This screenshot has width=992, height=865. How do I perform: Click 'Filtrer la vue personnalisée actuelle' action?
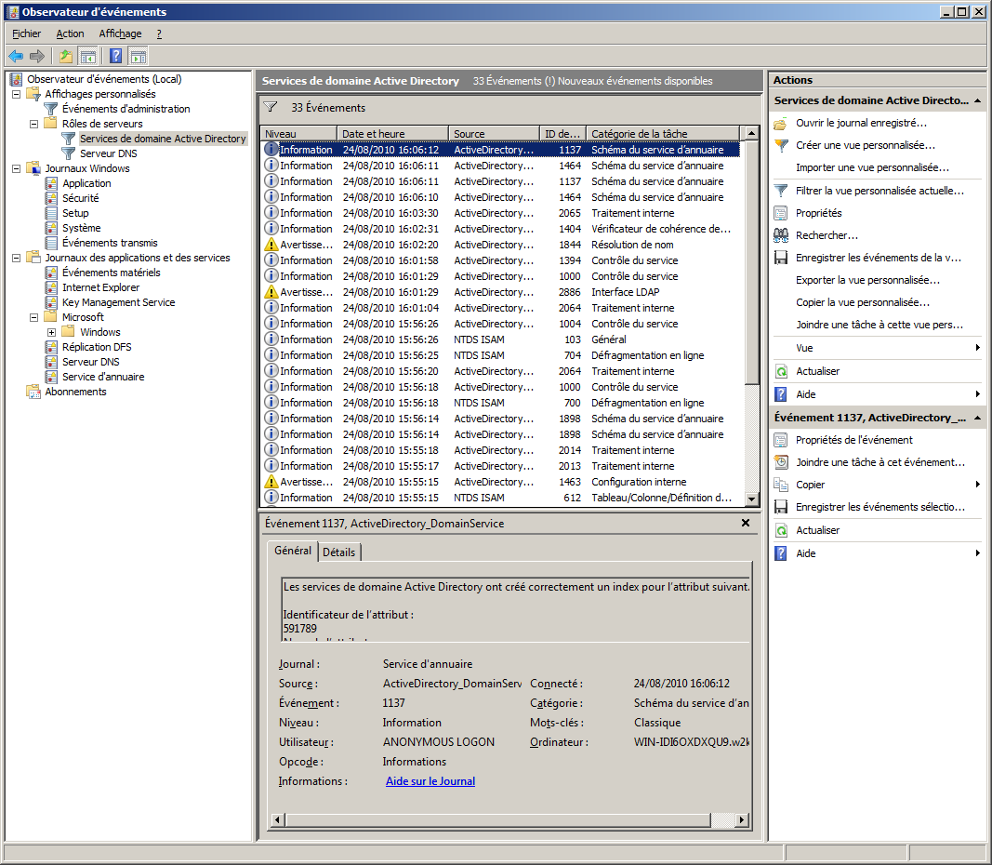(879, 191)
